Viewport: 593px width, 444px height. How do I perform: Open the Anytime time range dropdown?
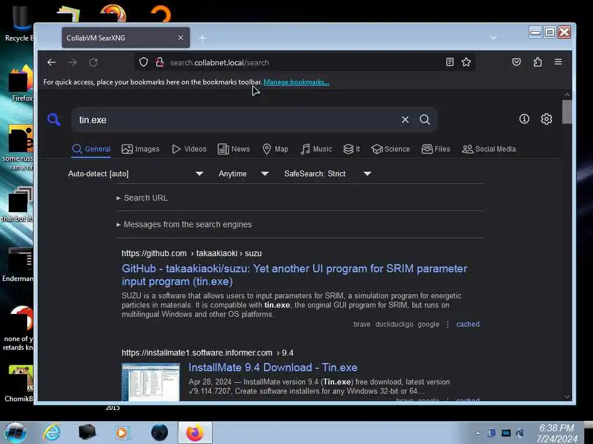click(244, 173)
